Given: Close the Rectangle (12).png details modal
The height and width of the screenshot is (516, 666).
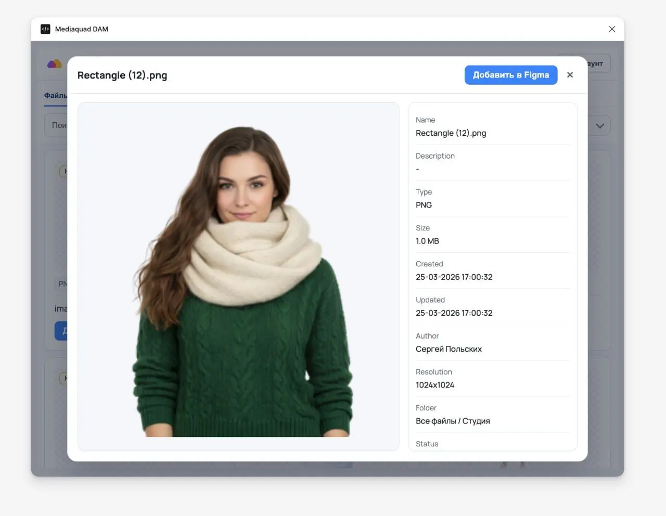Looking at the screenshot, I should [570, 75].
